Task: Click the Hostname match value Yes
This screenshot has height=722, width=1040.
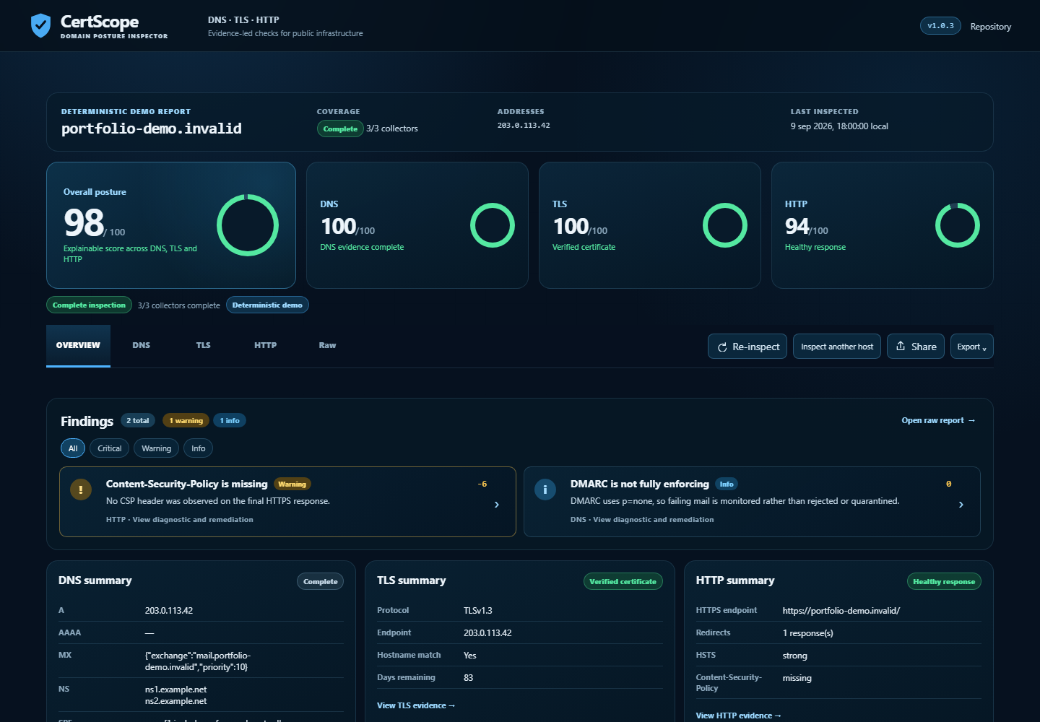Action: [470, 656]
